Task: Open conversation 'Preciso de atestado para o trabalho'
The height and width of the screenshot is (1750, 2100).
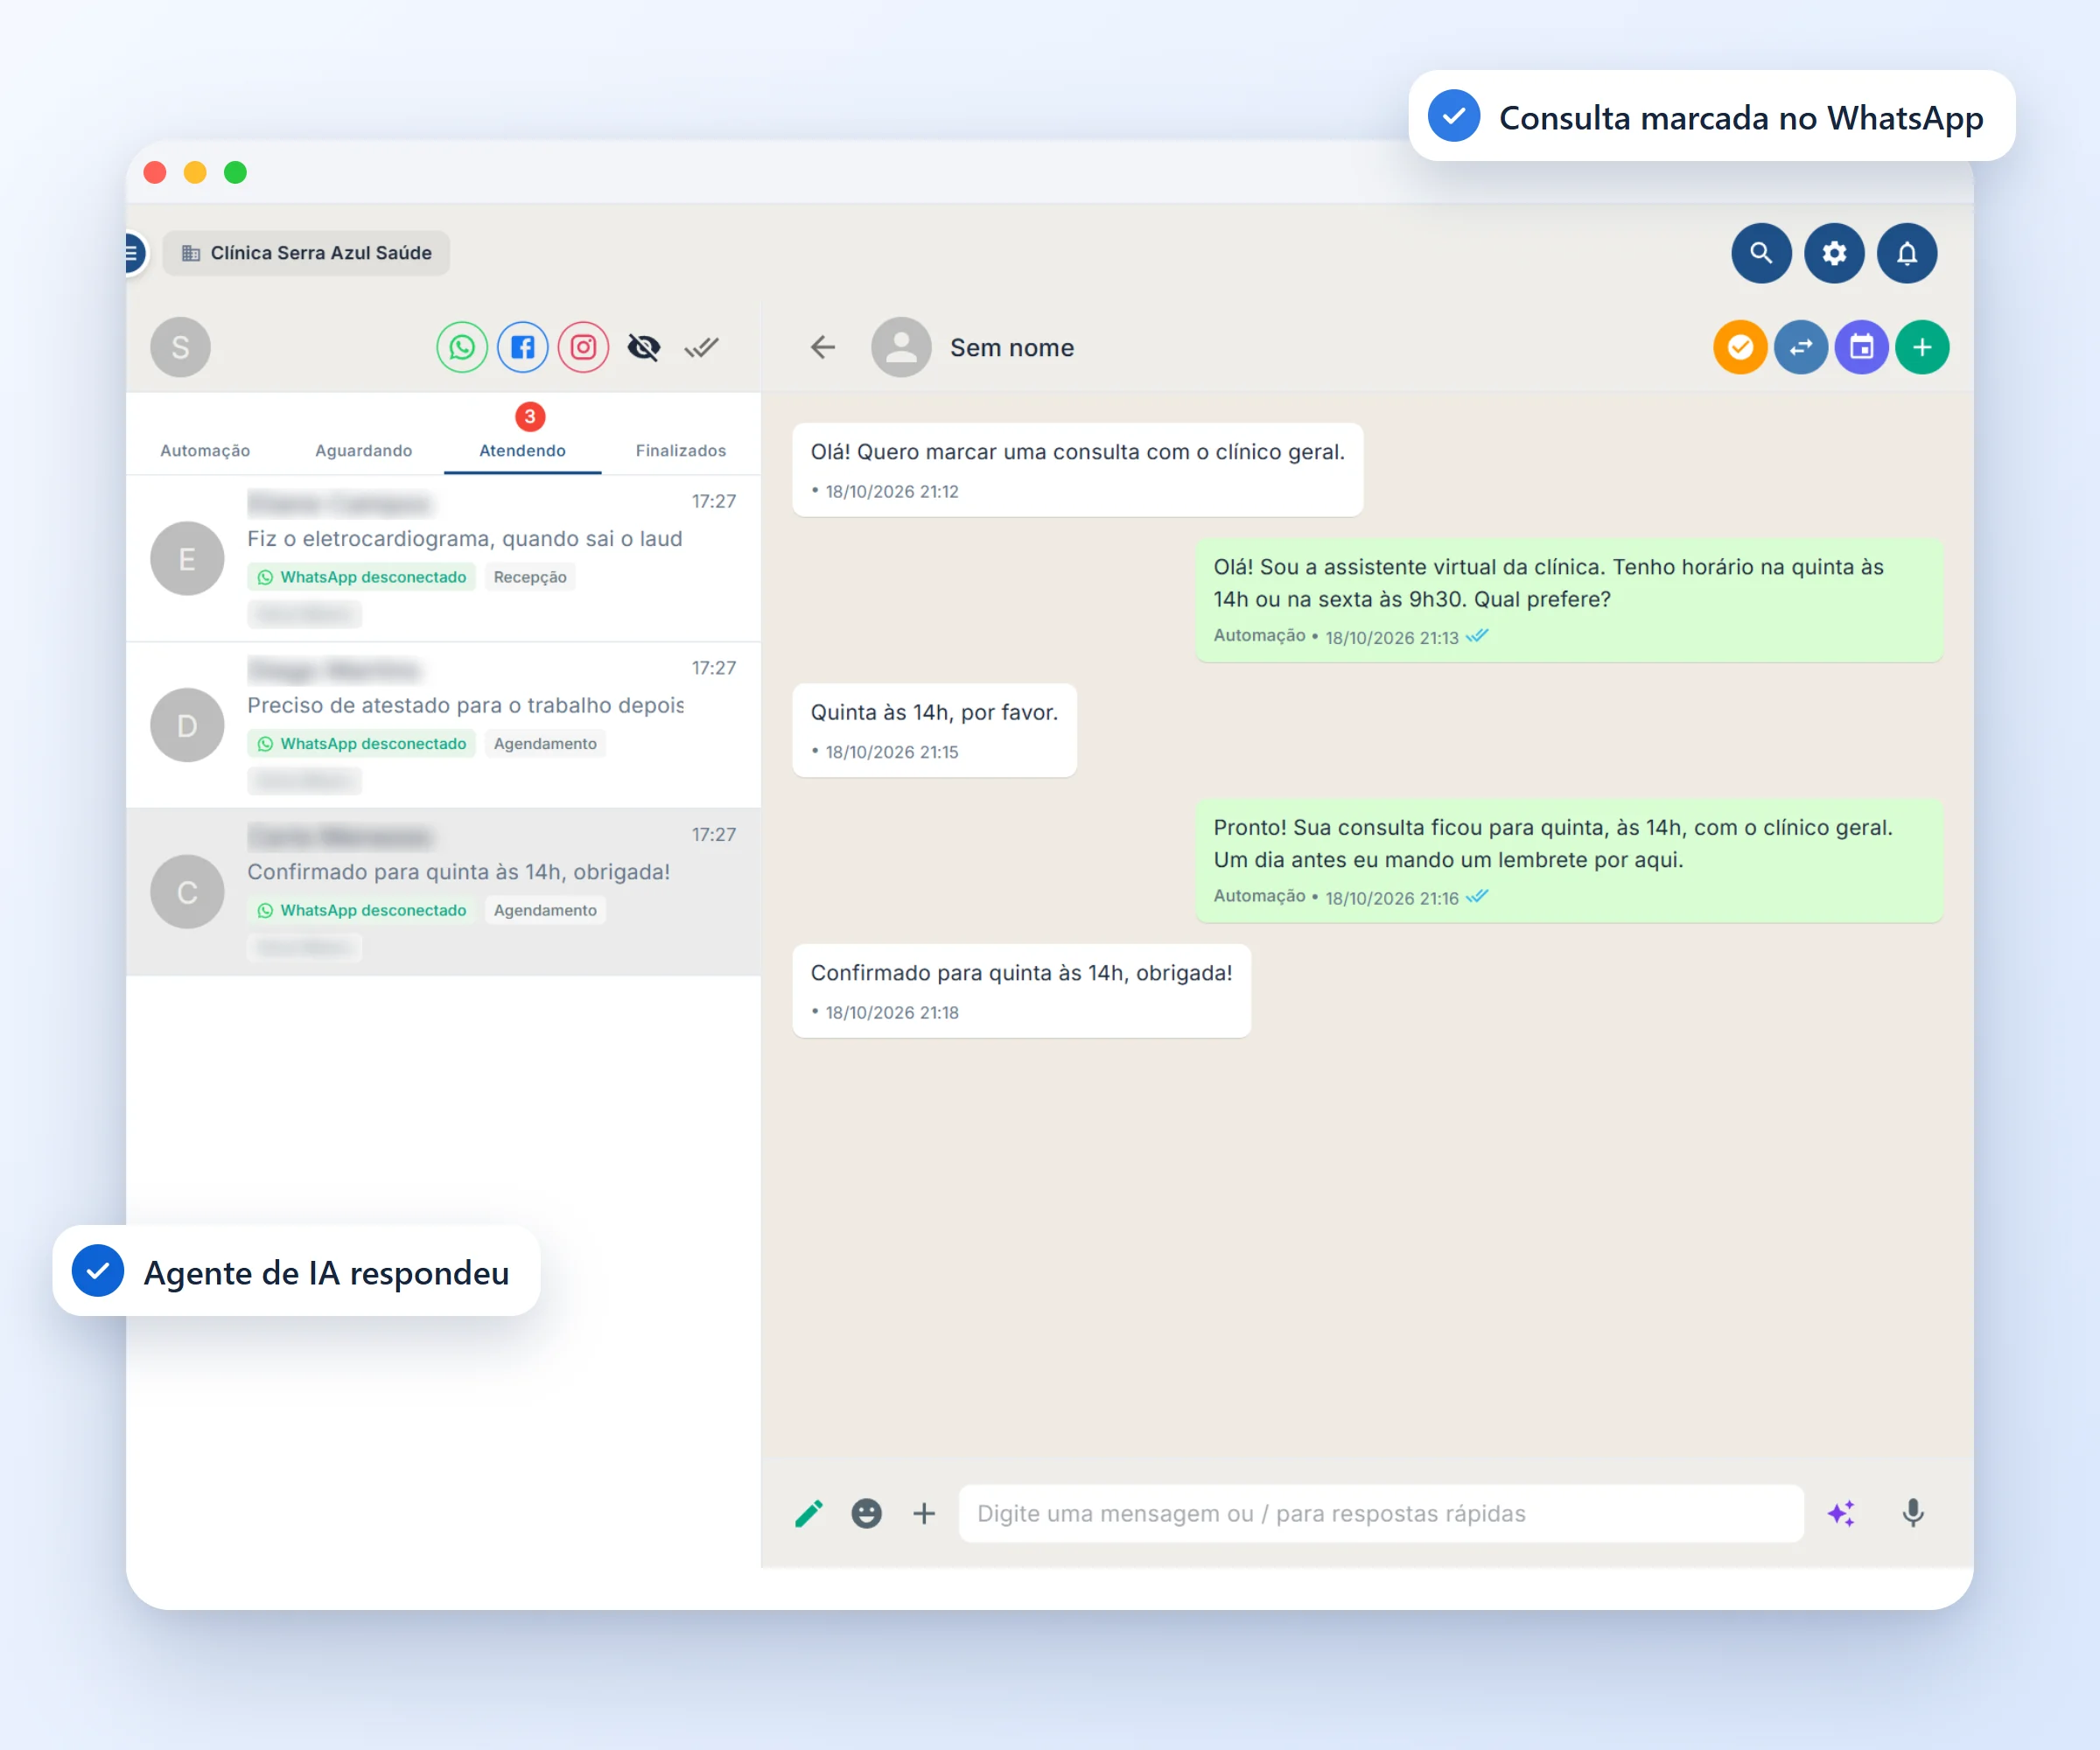Action: tap(443, 725)
